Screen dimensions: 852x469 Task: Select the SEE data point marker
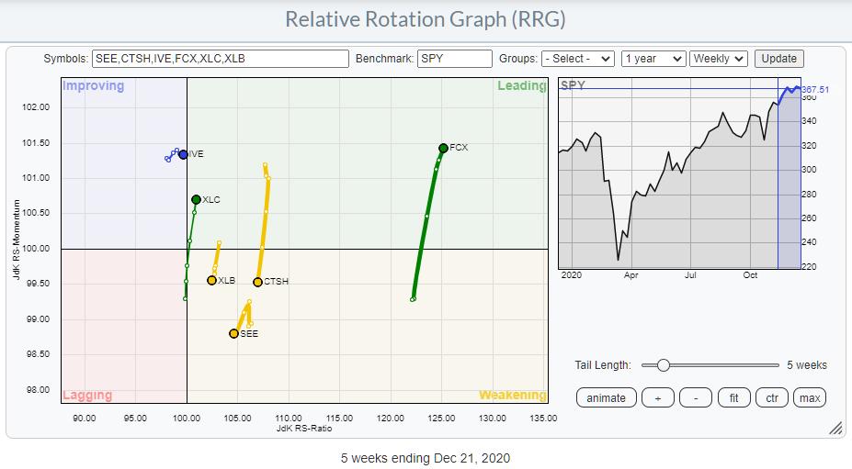[x=233, y=333]
